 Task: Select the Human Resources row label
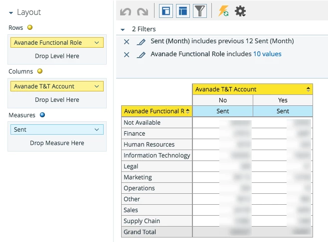[x=157, y=145]
